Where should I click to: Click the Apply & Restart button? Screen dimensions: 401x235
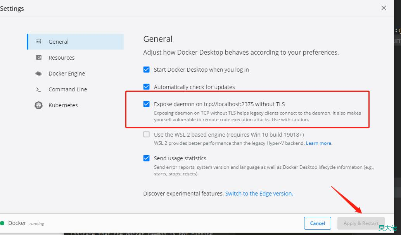coord(361,223)
